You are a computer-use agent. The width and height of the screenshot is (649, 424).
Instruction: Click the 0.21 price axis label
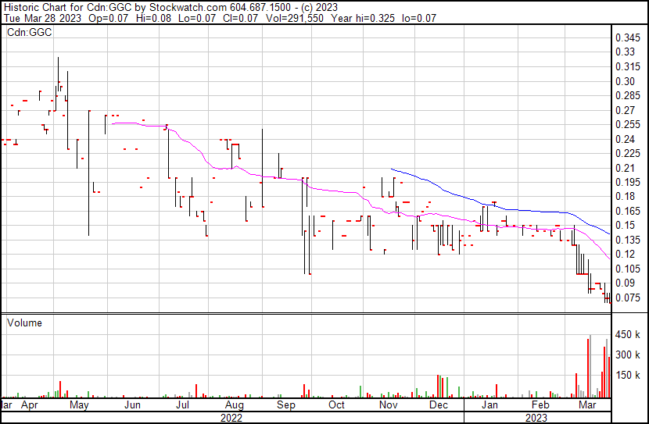pos(626,168)
